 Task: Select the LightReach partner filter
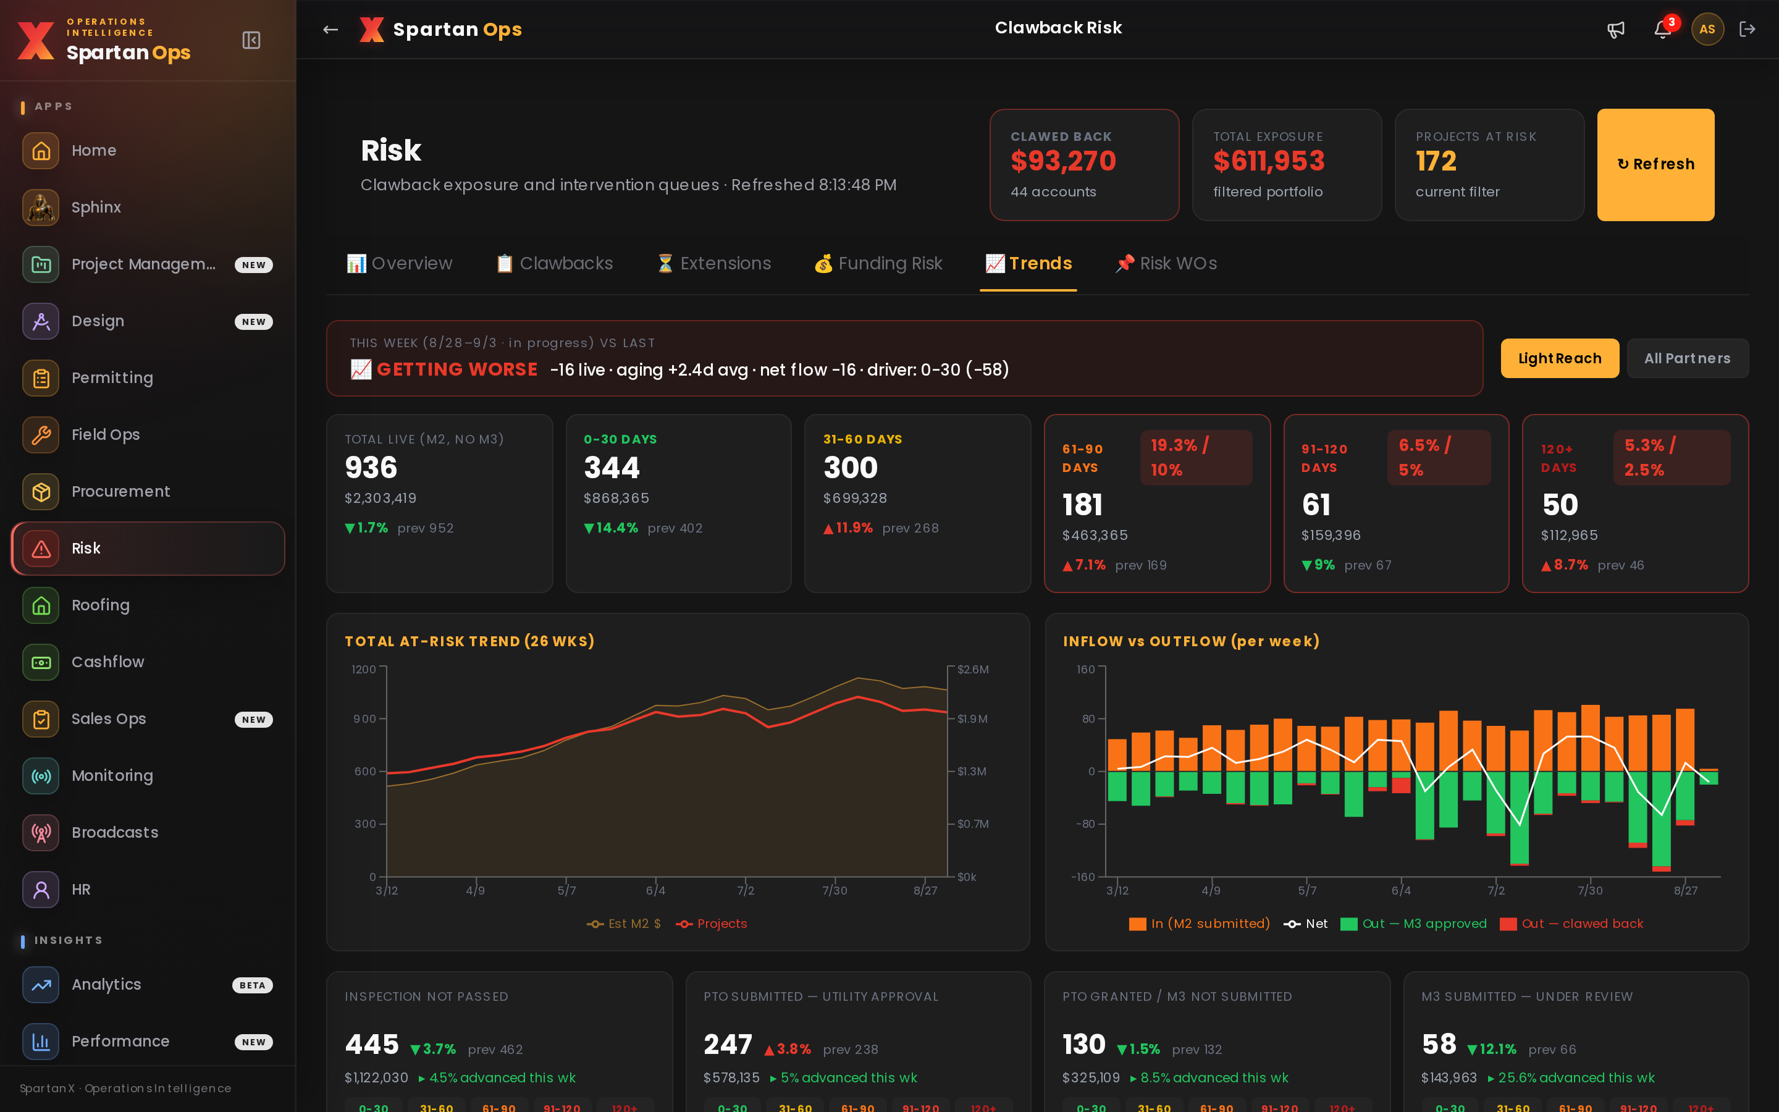[1559, 358]
